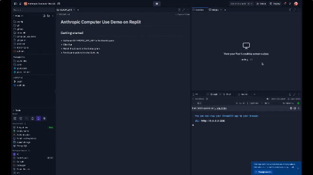Open the notifications bell icon
The image size is (313, 175).
[x=285, y=4]
